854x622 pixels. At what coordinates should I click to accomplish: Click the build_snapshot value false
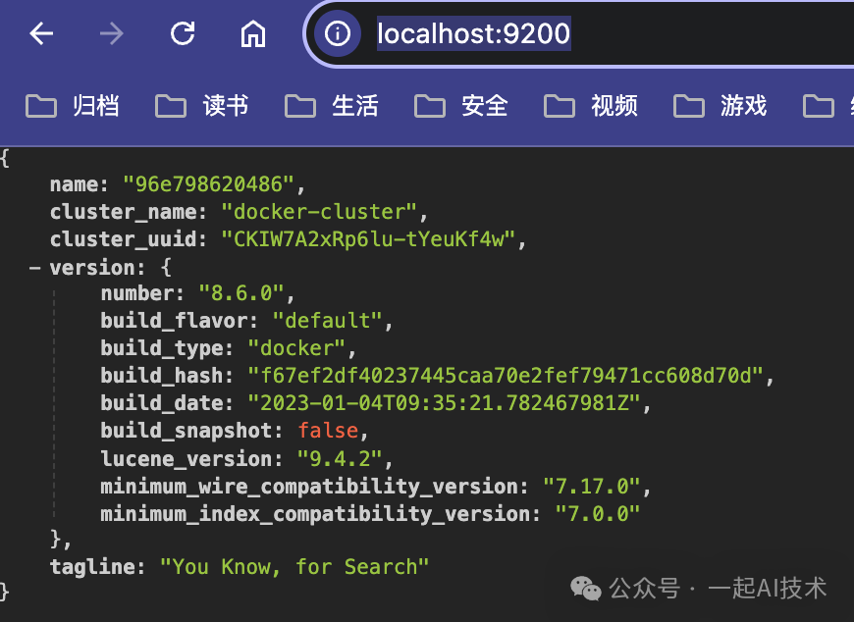tap(328, 431)
